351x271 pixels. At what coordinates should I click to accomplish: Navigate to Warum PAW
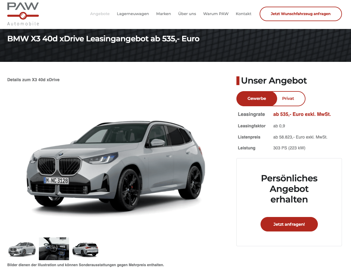[216, 14]
